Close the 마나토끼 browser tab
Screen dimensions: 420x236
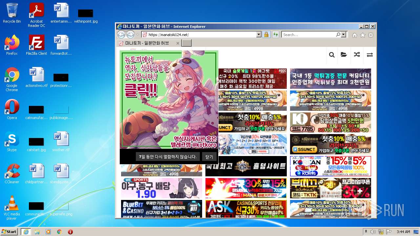point(178,43)
